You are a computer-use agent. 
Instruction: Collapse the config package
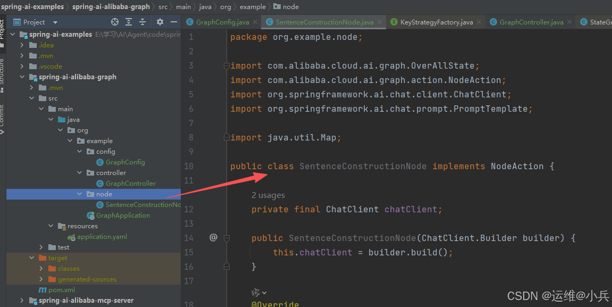(80, 152)
